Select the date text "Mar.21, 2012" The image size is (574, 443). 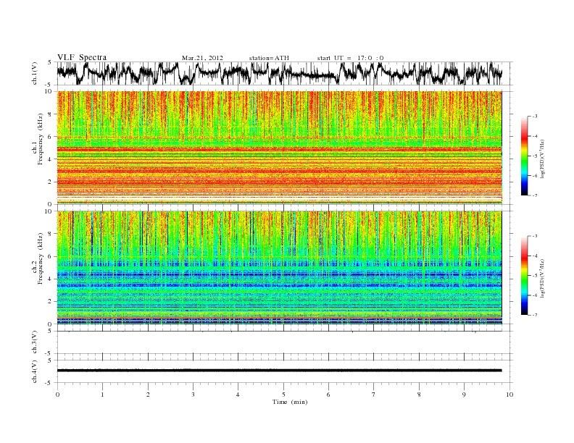(x=202, y=58)
